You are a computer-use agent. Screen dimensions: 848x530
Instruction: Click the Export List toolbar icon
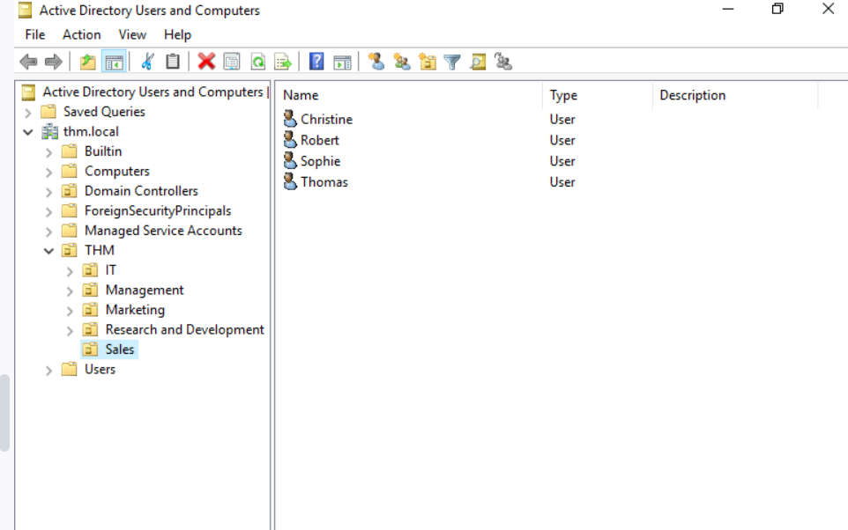pyautogui.click(x=283, y=62)
